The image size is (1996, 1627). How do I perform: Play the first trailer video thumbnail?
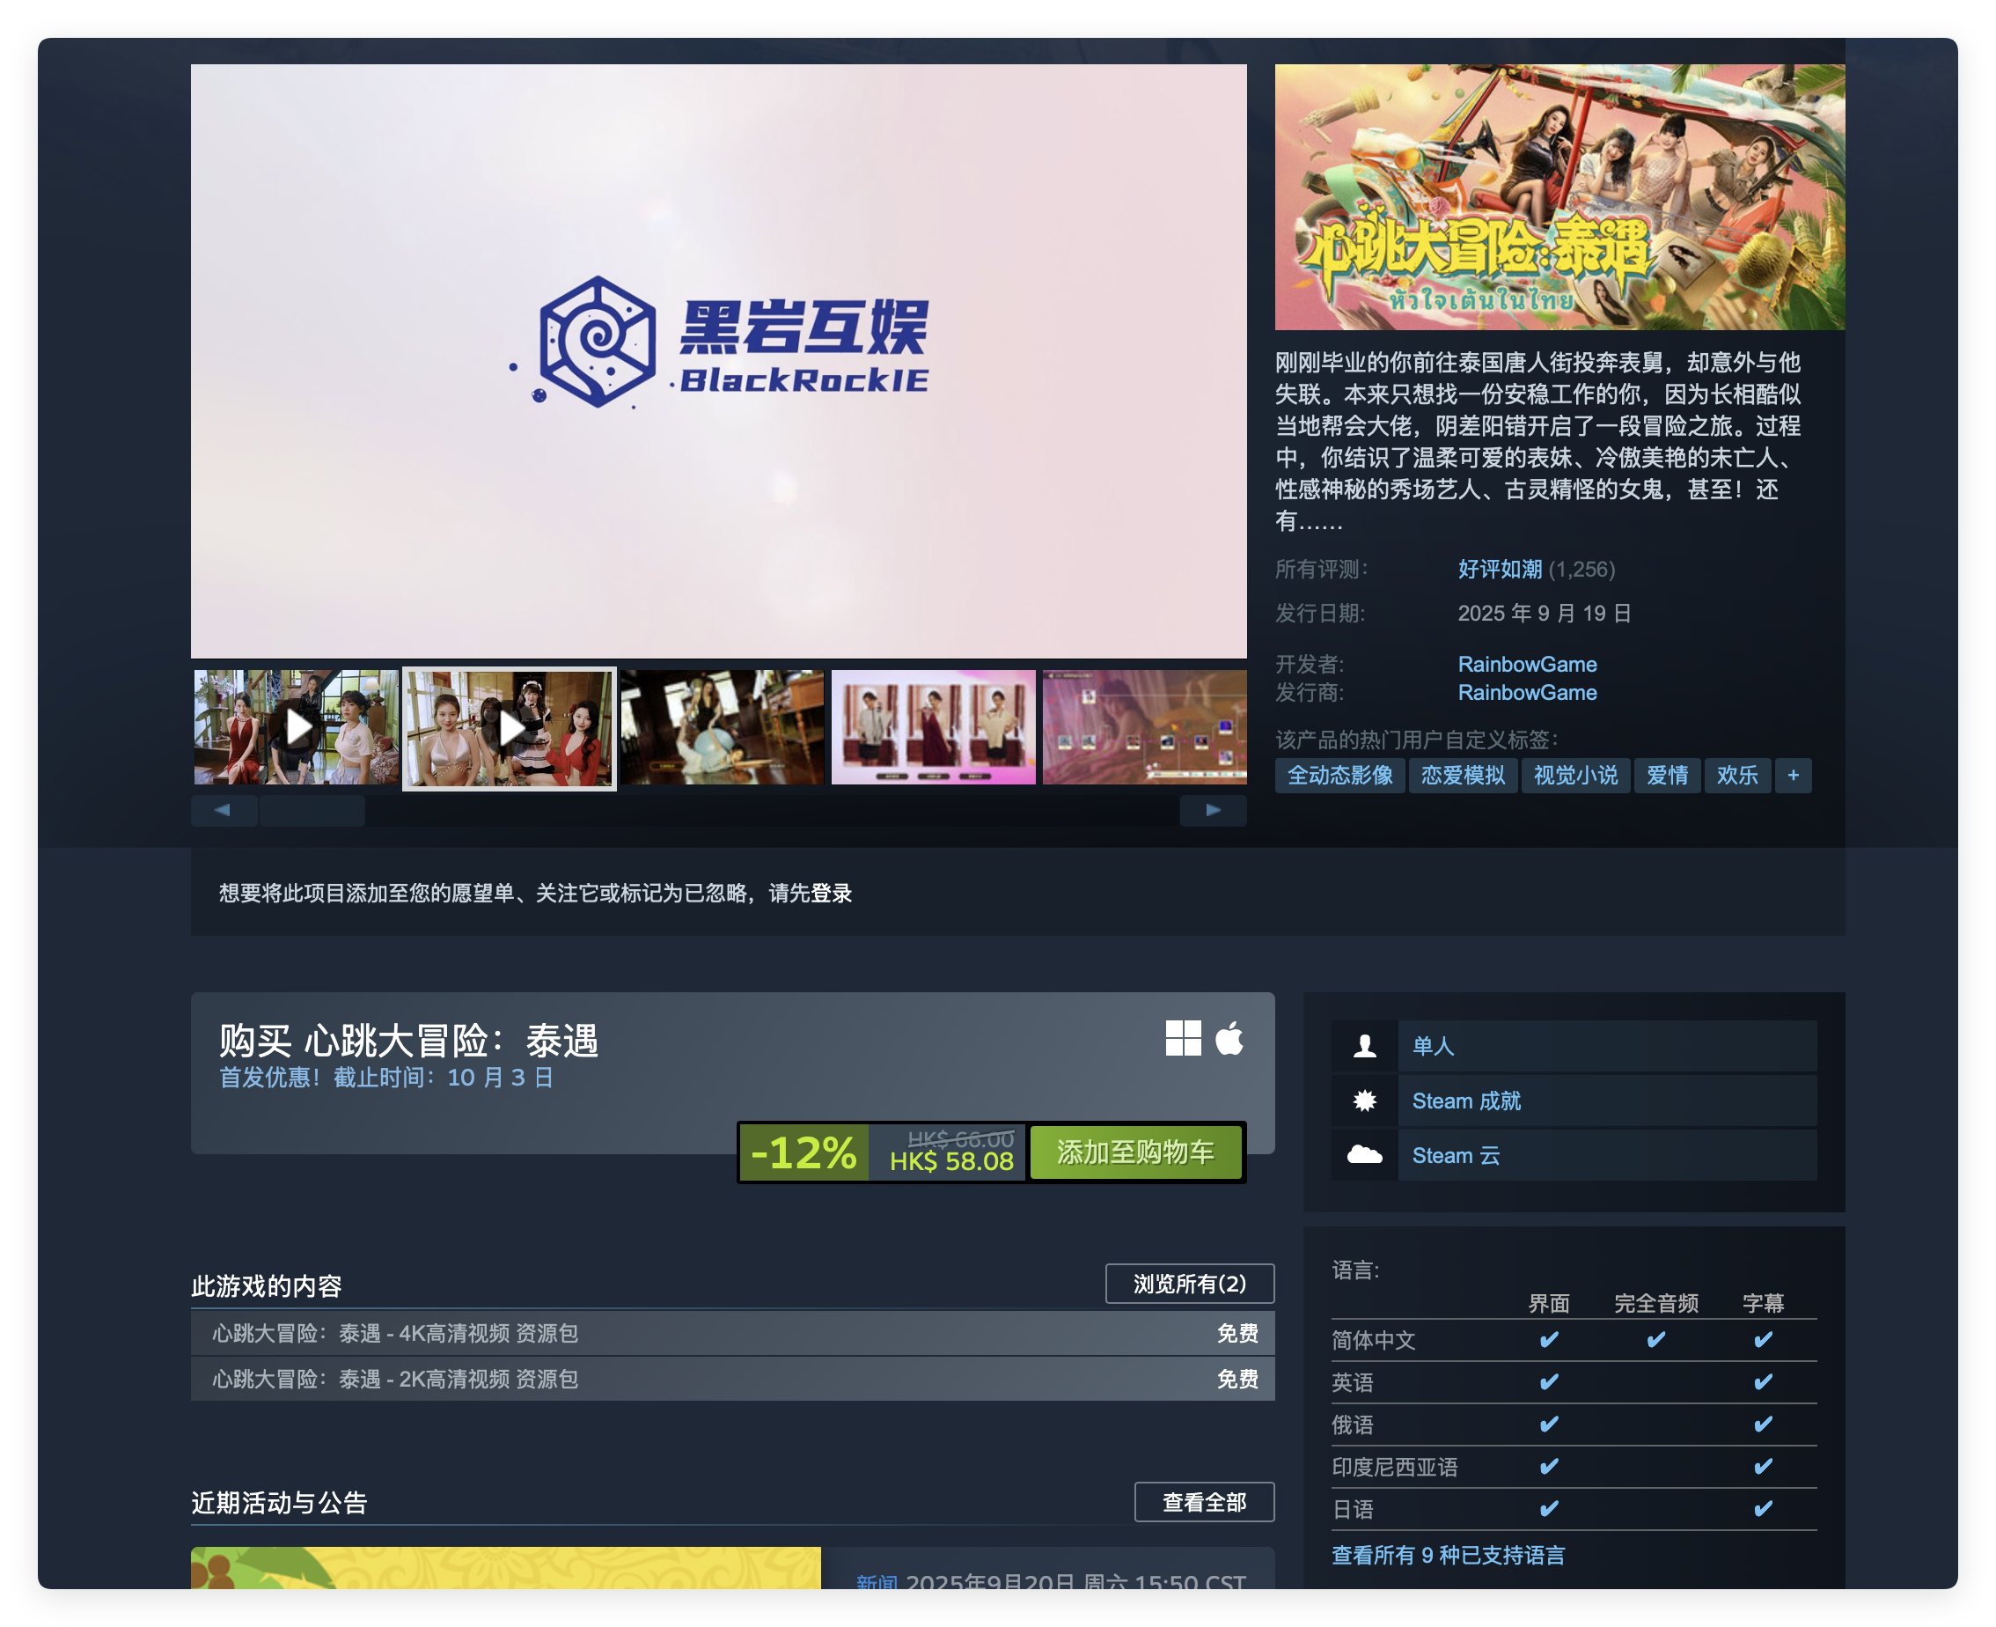click(296, 727)
